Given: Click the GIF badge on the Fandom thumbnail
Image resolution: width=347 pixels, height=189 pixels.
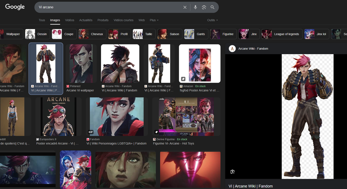Looking at the screenshot, I should tap(91, 132).
